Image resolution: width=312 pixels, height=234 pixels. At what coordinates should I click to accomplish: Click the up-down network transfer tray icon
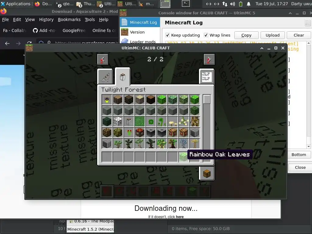(x=225, y=4)
